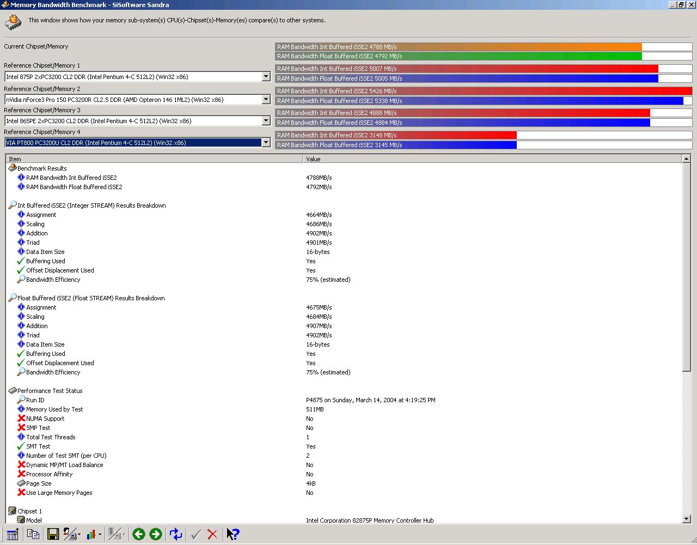
Task: Select the Intel 865PE reference combo box
Action: (x=137, y=121)
